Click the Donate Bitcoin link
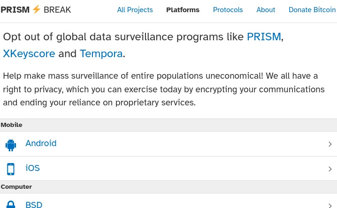 (312, 10)
